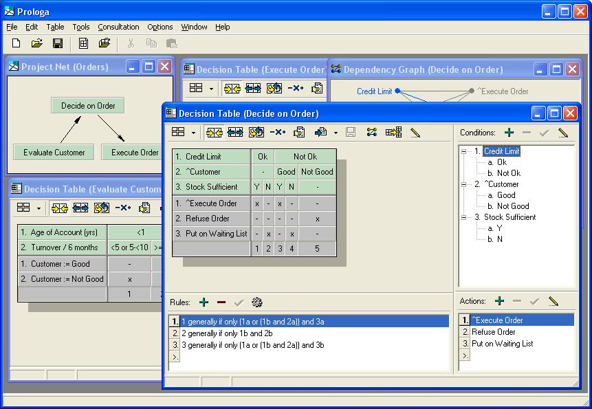Click the Credit Limit link in Dependency Graph
This screenshot has height=409, width=592.
[x=374, y=91]
